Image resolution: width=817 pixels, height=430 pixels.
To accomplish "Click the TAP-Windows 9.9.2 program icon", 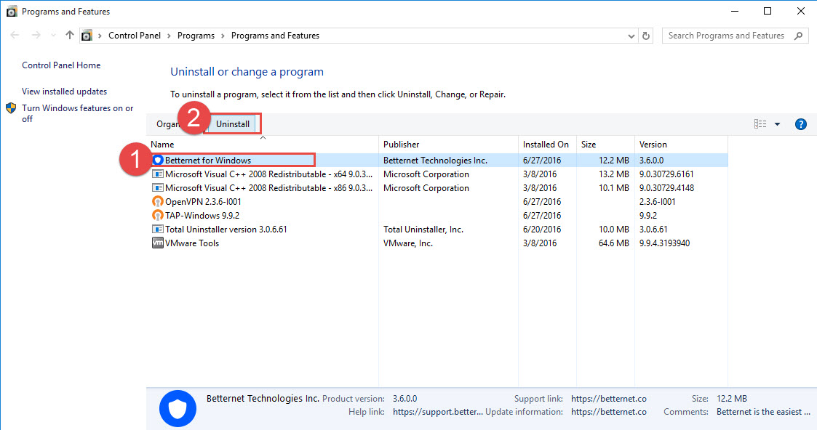I will [x=157, y=215].
